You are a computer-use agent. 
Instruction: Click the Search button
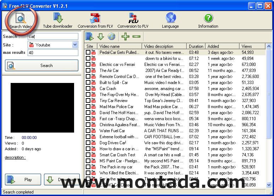click(x=41, y=66)
